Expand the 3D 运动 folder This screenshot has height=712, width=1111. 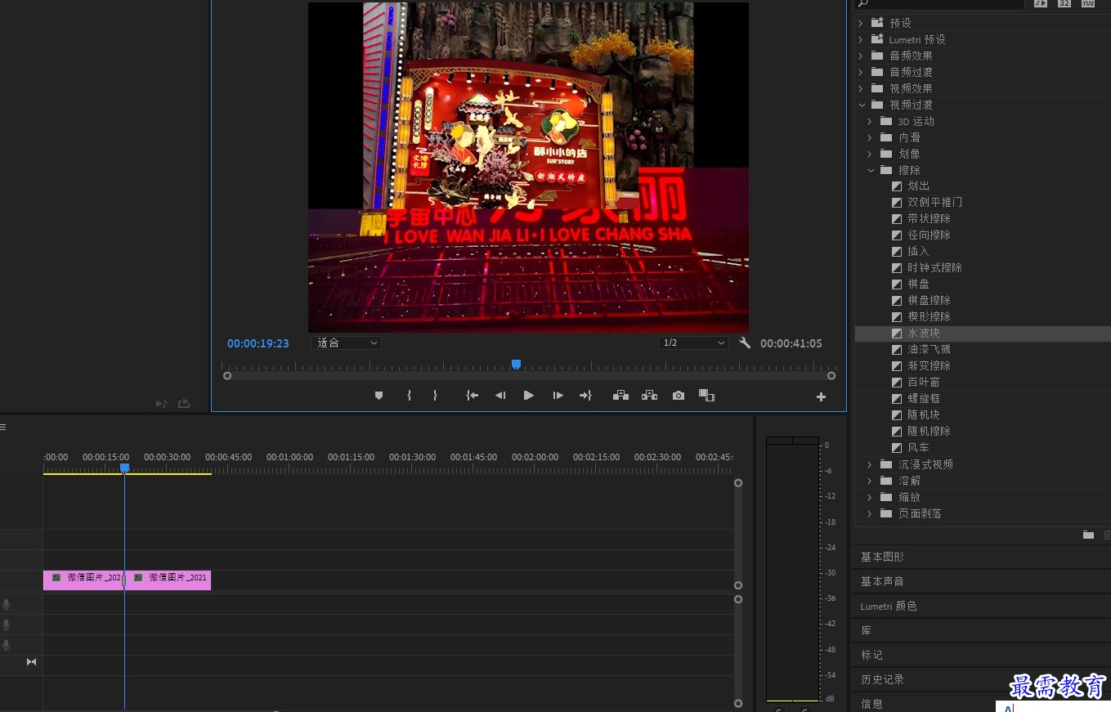pos(870,121)
